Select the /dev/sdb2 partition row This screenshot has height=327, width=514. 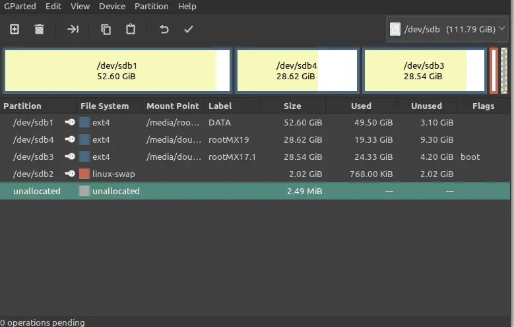pyautogui.click(x=255, y=174)
